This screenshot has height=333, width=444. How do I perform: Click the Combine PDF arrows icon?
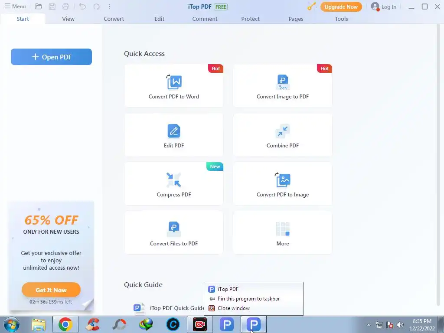(x=283, y=131)
